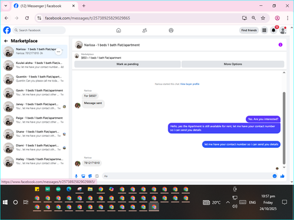294x220 pixels.
Task: Reload the page
Action: pyautogui.click(x=27, y=18)
